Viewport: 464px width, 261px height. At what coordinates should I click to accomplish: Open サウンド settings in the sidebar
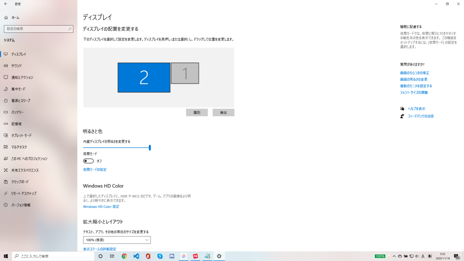pyautogui.click(x=23, y=66)
